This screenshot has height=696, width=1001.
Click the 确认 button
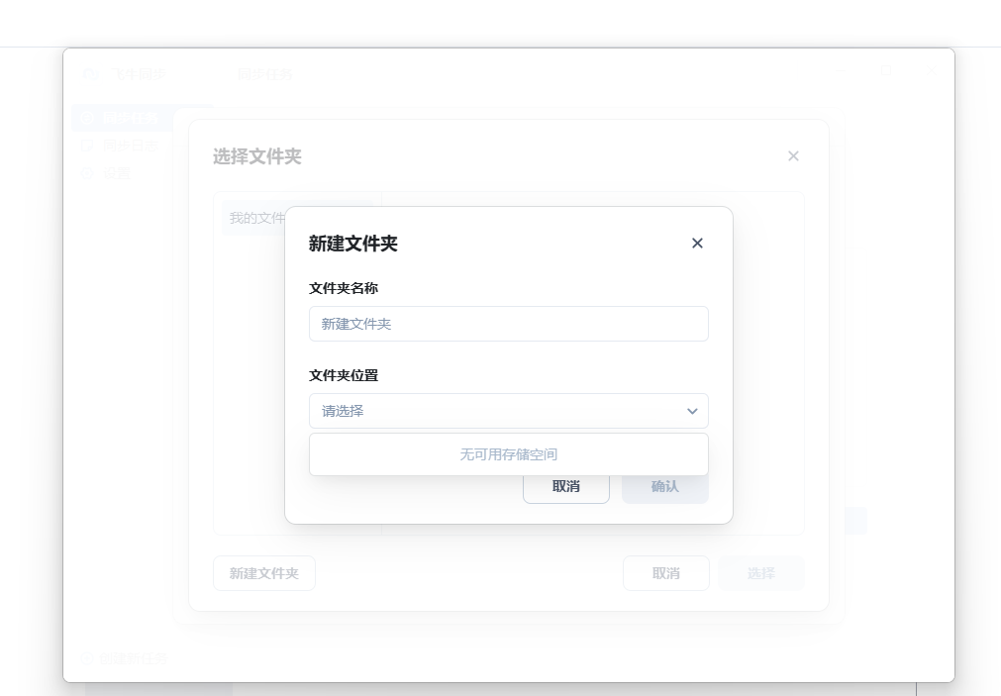(665, 486)
